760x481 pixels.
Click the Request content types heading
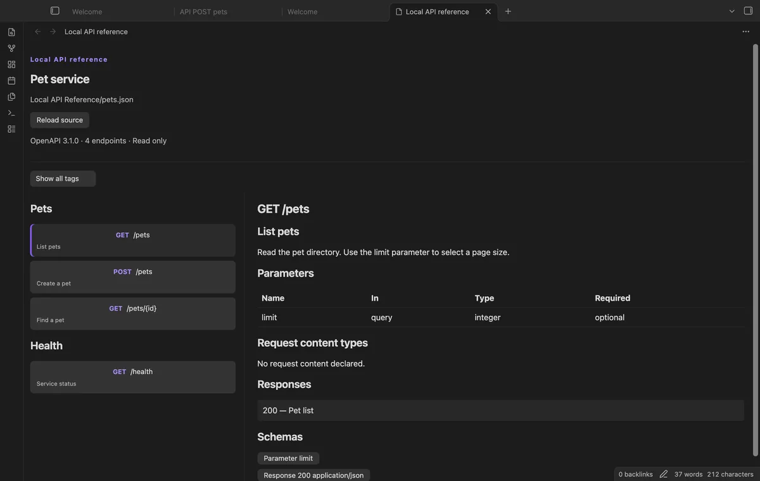tap(312, 343)
